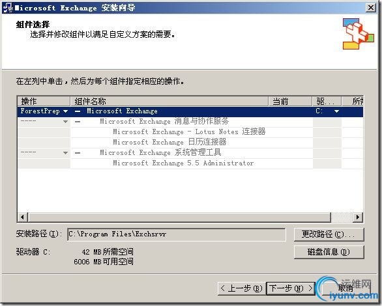Viewport: 382px width, 306px height.
Task: Click the 42 MB 所需空间 text
Action: click(x=108, y=252)
